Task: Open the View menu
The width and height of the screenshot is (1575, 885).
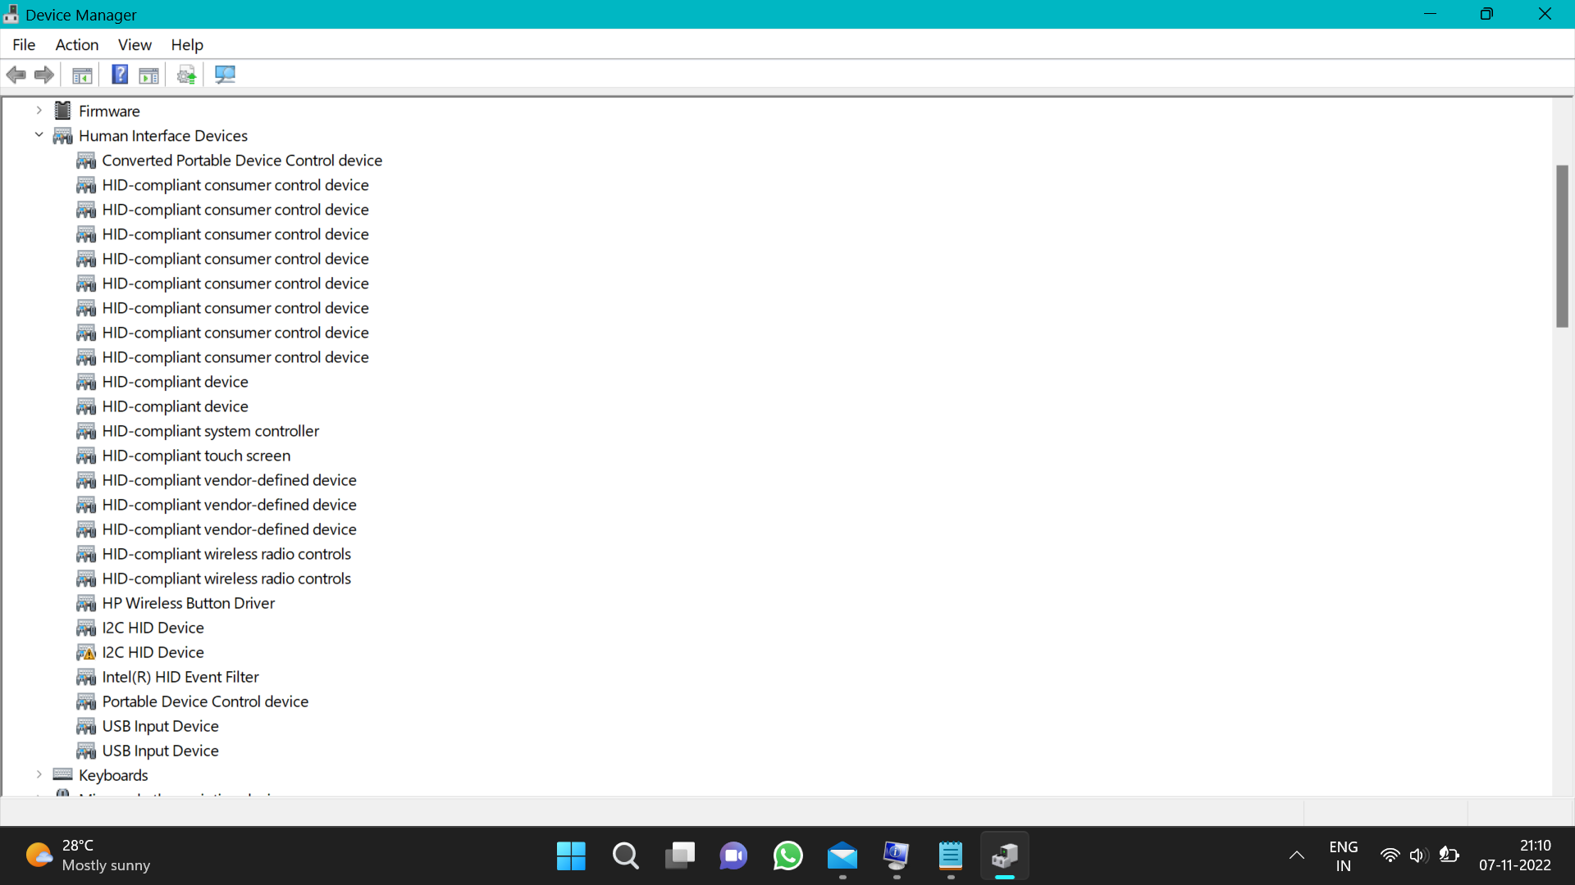Action: [x=134, y=45]
